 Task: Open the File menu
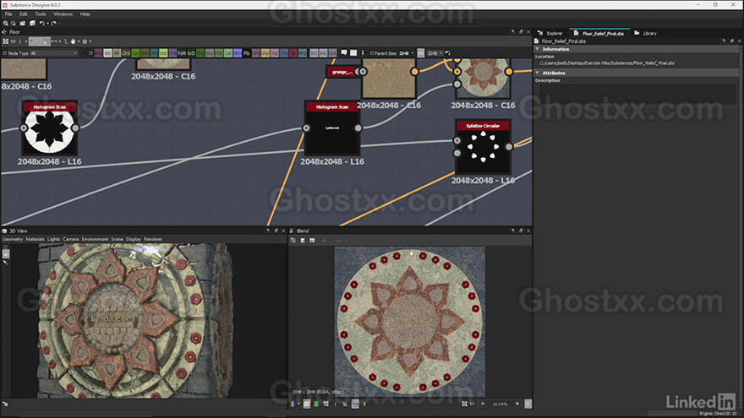point(8,14)
